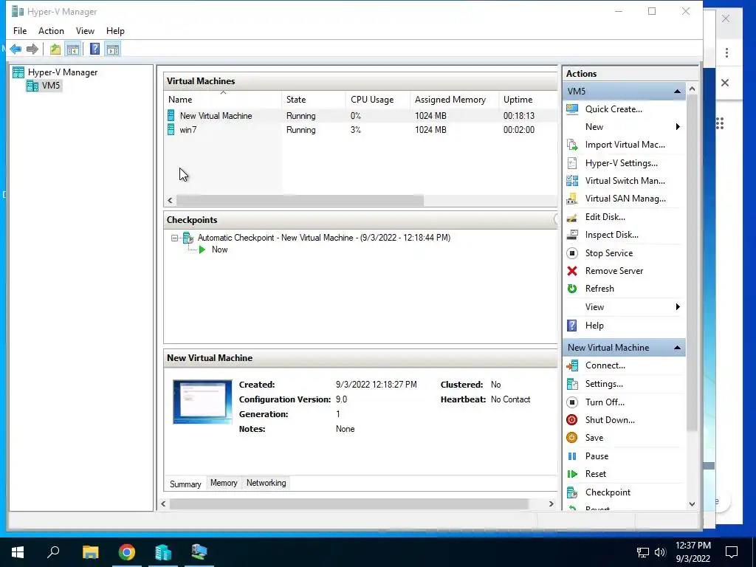The width and height of the screenshot is (756, 567).
Task: Toggle the console tree toolbar icon
Action: click(73, 49)
